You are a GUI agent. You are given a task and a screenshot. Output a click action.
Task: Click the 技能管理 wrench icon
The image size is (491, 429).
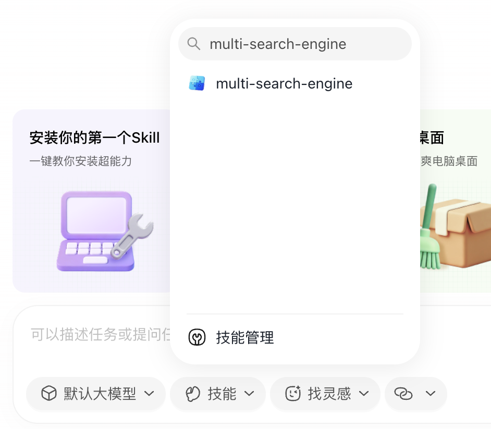197,337
